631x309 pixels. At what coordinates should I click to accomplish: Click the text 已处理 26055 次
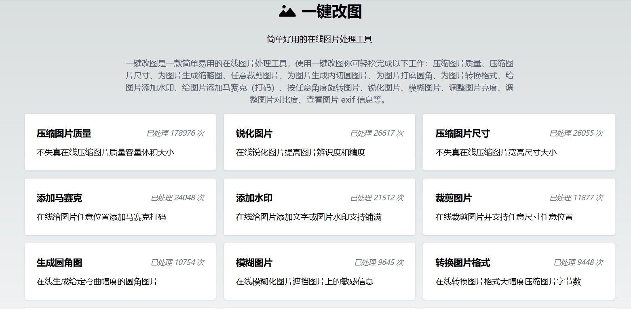576,133
